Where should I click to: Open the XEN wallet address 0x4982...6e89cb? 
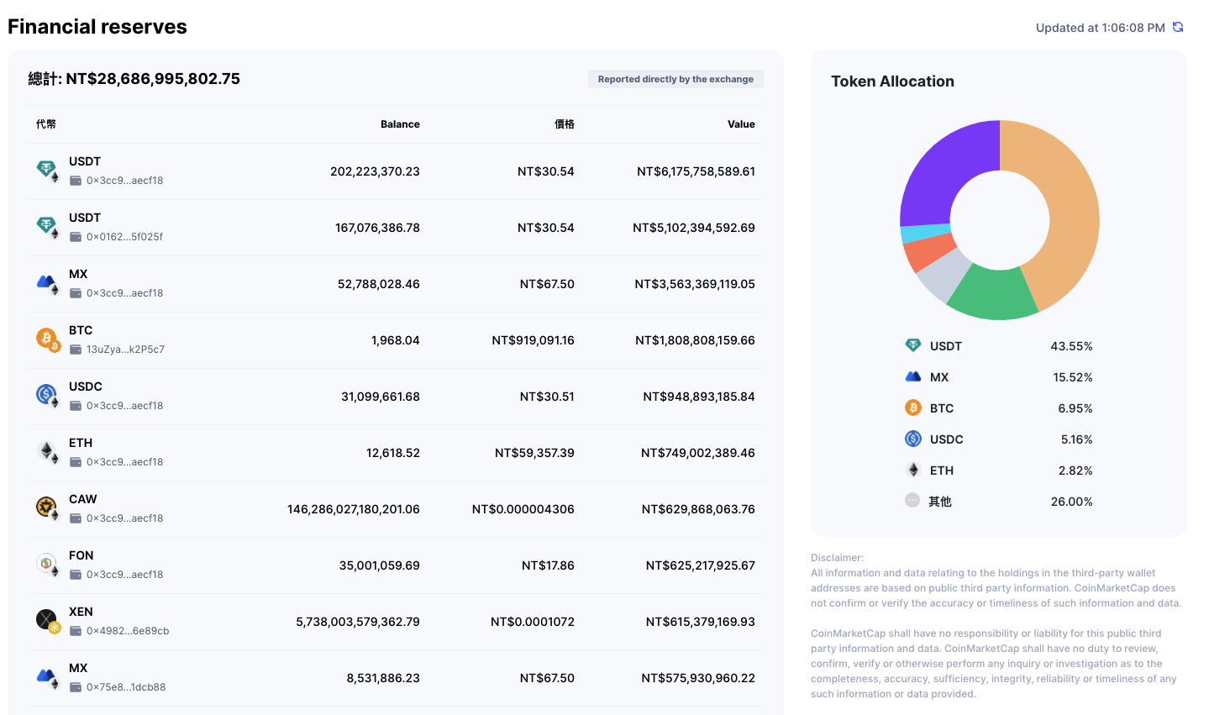pos(128,631)
